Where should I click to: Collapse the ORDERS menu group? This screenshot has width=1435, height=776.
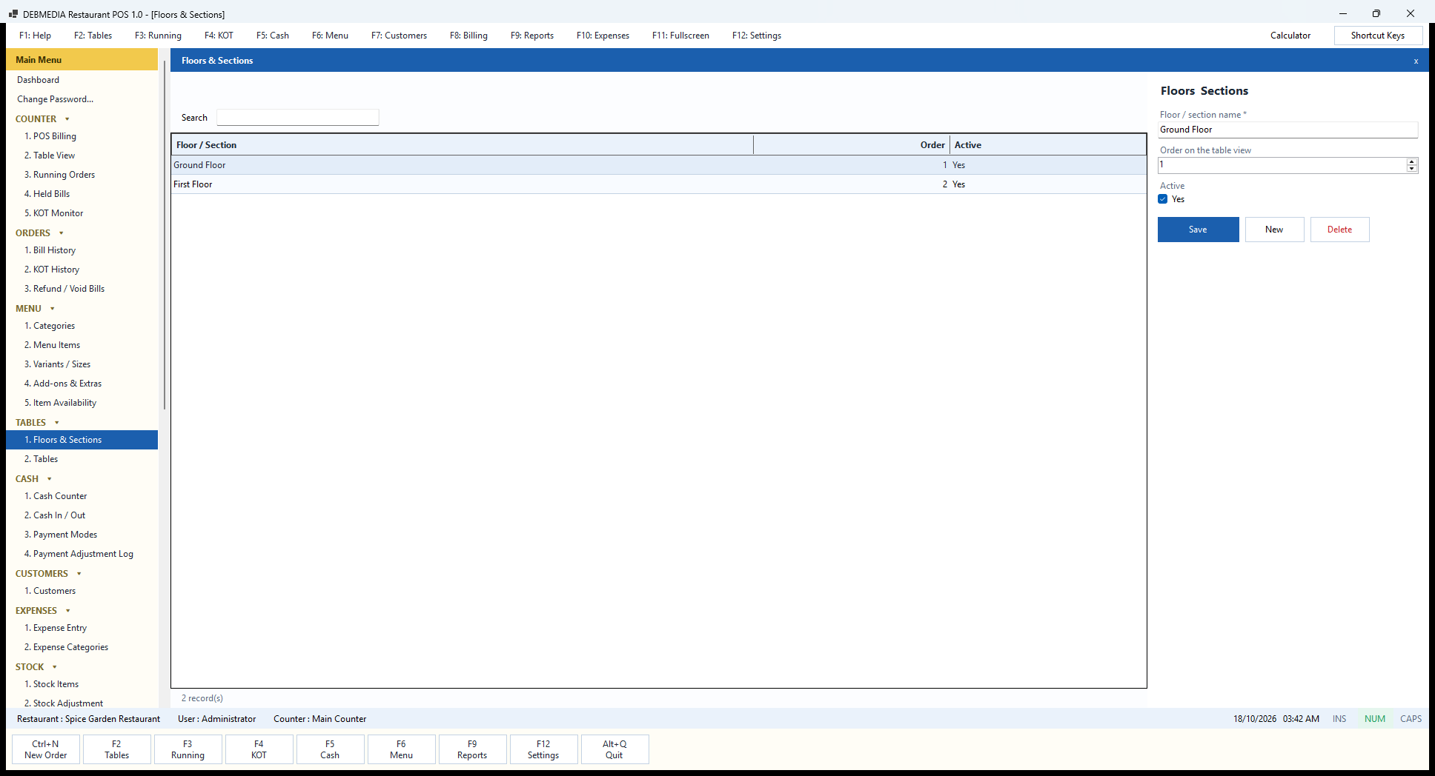(62, 233)
